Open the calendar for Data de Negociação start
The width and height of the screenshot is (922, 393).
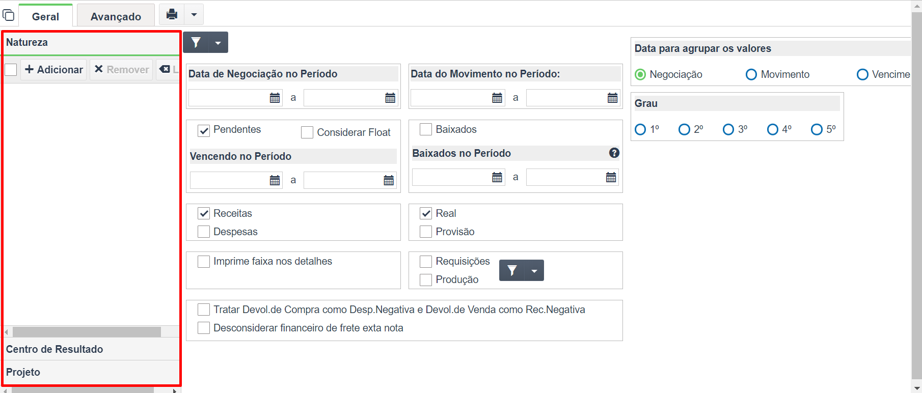coord(275,98)
